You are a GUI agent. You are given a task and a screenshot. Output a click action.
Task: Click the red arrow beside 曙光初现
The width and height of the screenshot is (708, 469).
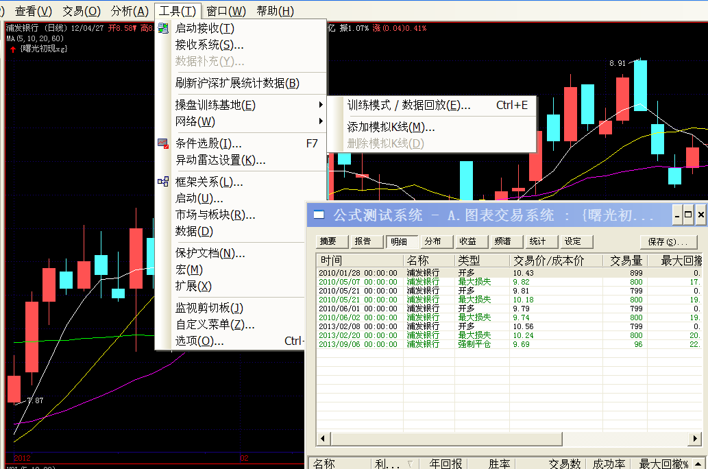tap(12, 49)
